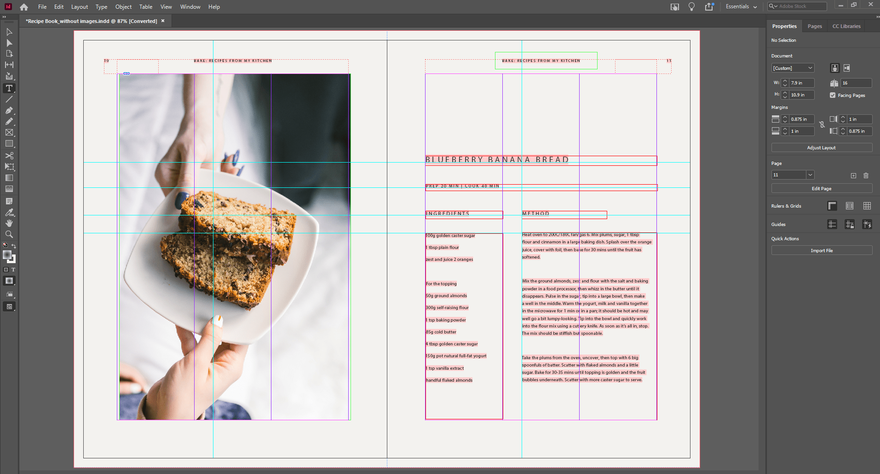Screen dimensions: 880x474
Task: Uncheck the Facing Pages checkbox
Action: [833, 95]
